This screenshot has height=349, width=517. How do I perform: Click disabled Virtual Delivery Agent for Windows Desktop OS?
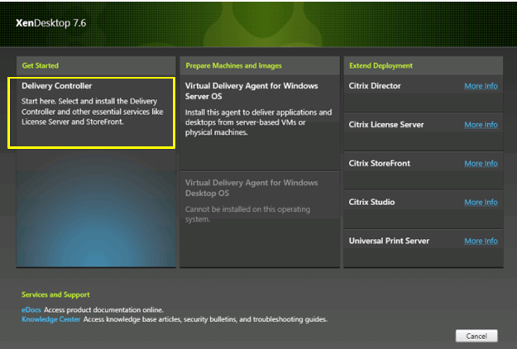(x=260, y=219)
